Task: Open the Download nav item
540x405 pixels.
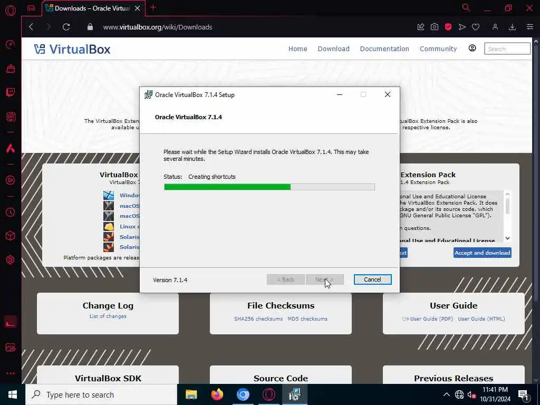Action: click(x=333, y=49)
